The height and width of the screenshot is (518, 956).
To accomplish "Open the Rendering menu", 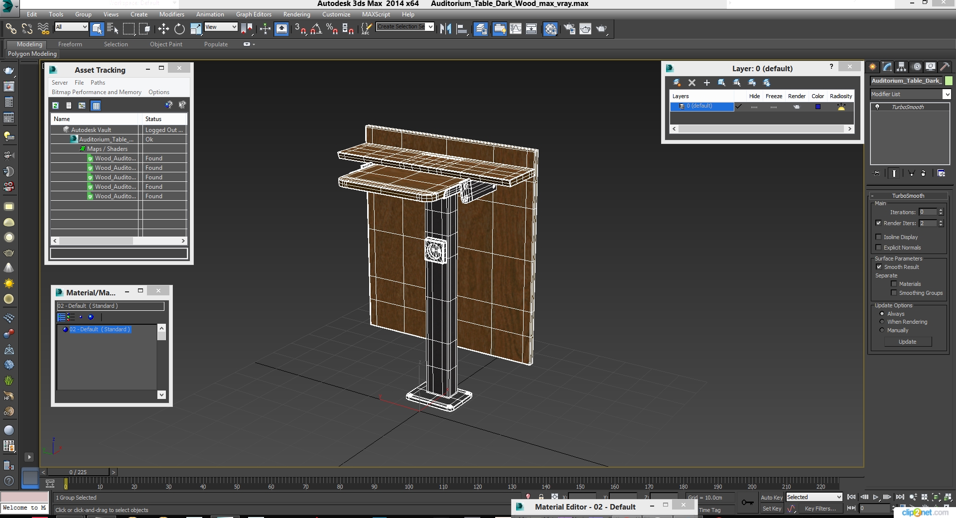I will 296,14.
